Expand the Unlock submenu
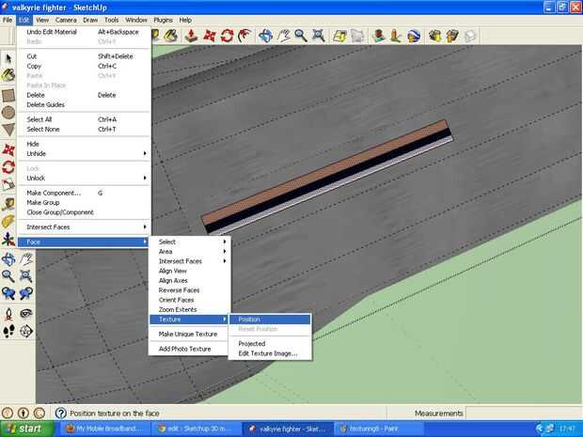This screenshot has height=437, width=583. pyautogui.click(x=84, y=179)
